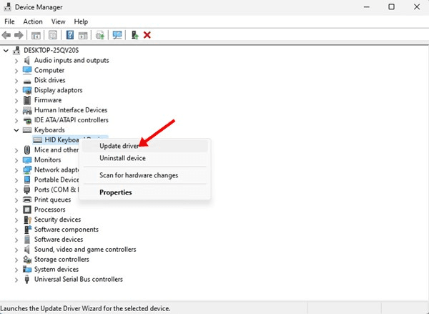
Task: Click the Back arrow toolbar icon
Action: pos(6,35)
